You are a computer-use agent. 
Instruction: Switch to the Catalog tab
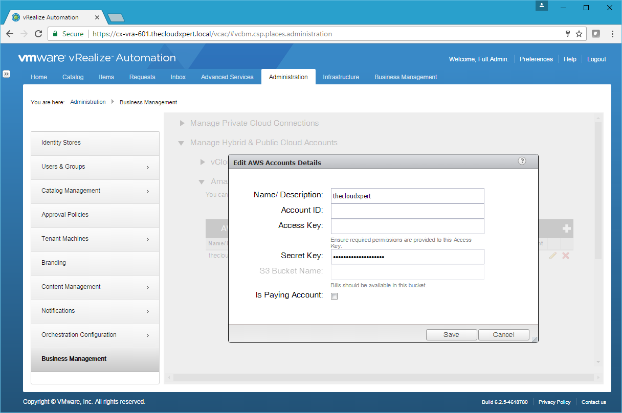click(73, 77)
